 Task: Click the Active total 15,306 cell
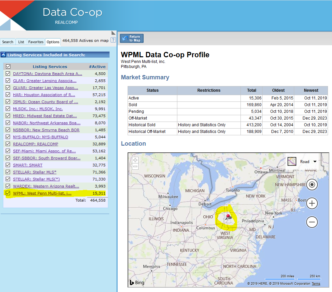click(252, 98)
